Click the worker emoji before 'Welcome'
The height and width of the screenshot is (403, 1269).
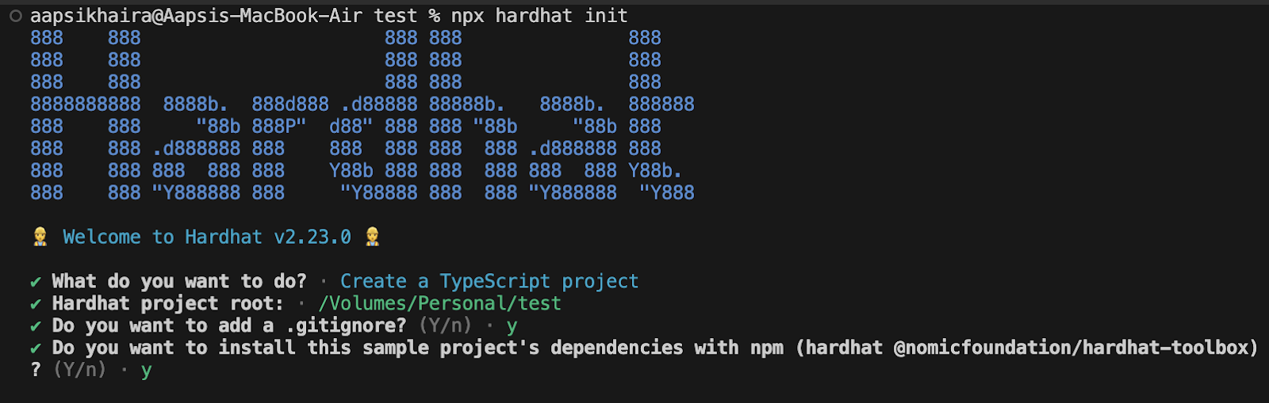[40, 237]
